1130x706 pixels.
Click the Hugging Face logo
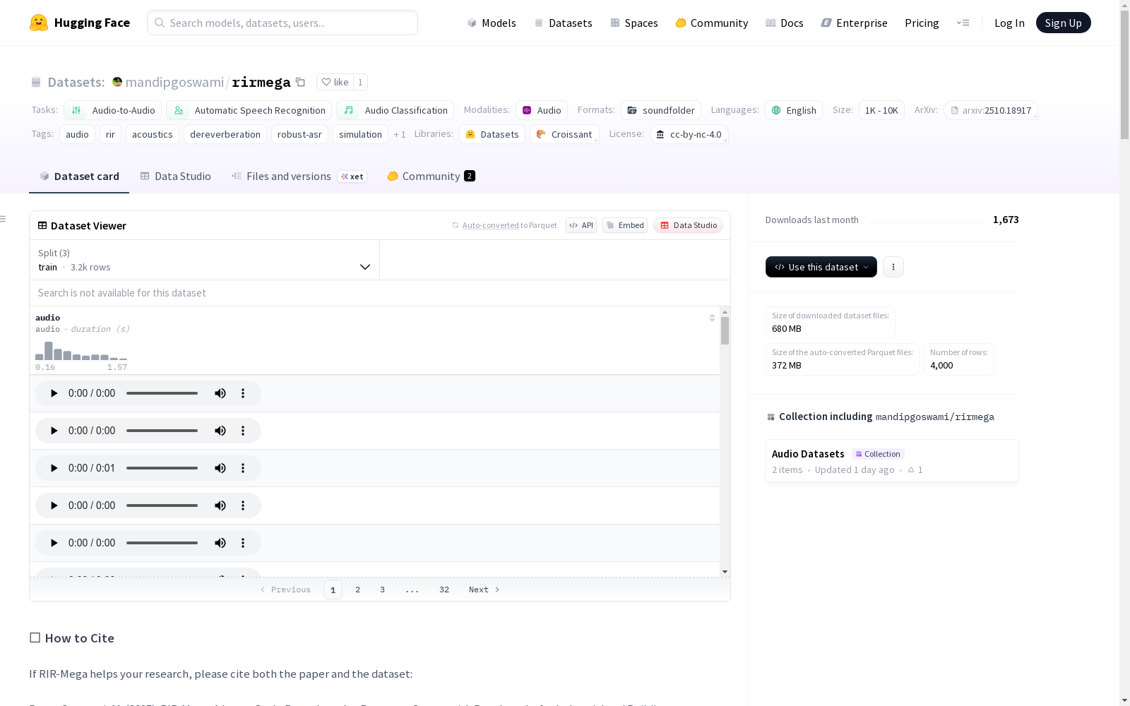point(80,23)
